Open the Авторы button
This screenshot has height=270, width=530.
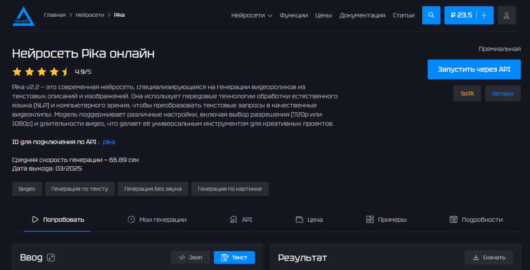[x=503, y=93]
